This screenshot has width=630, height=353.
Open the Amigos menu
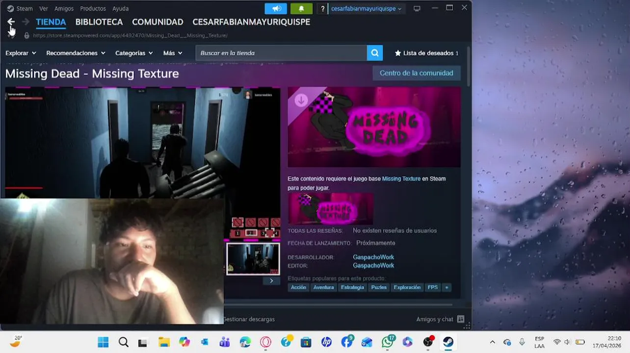click(x=64, y=8)
